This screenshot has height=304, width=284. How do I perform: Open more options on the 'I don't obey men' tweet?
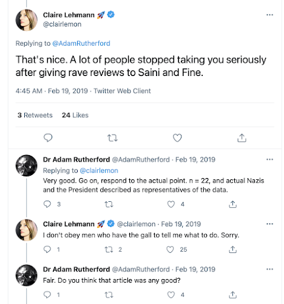[x=269, y=224]
